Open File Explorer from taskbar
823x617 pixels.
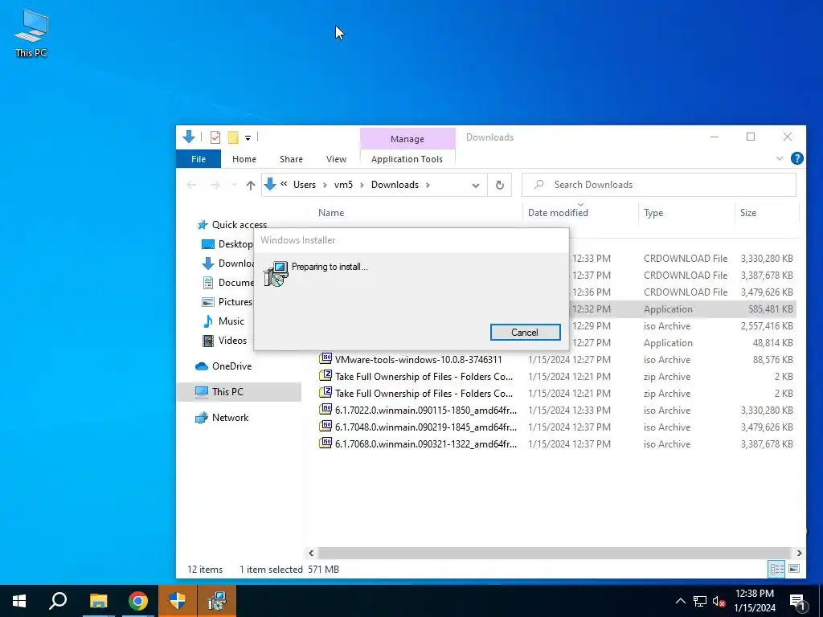98,601
